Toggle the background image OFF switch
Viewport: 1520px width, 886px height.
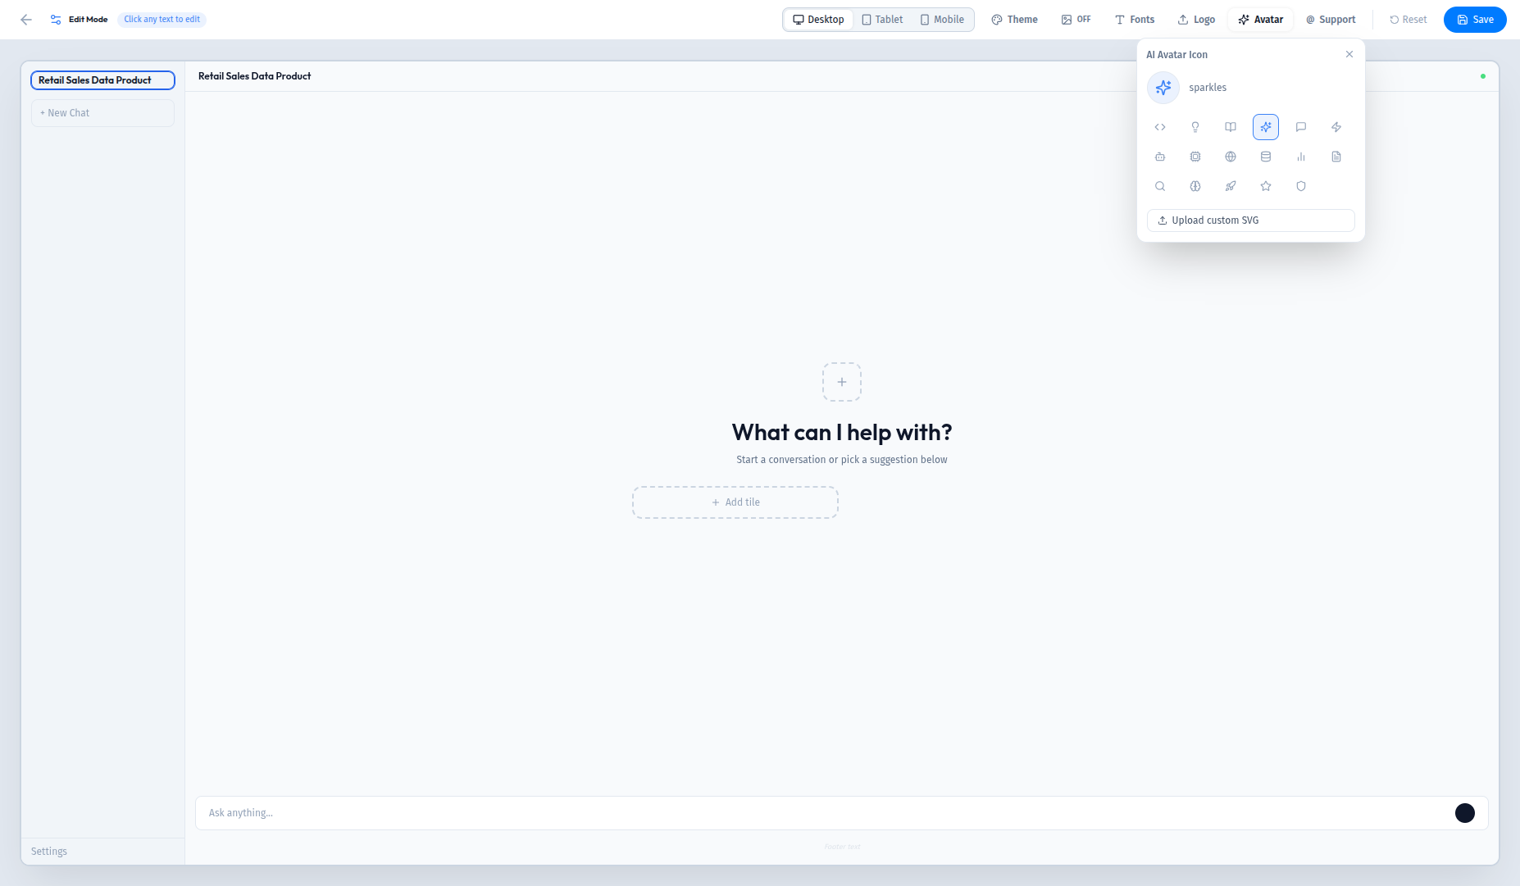coord(1076,20)
